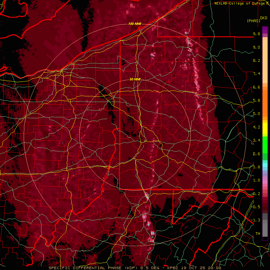The image size is (270, 270).
Task: Click the TH threshold label on the legend
Action: click(x=258, y=234)
